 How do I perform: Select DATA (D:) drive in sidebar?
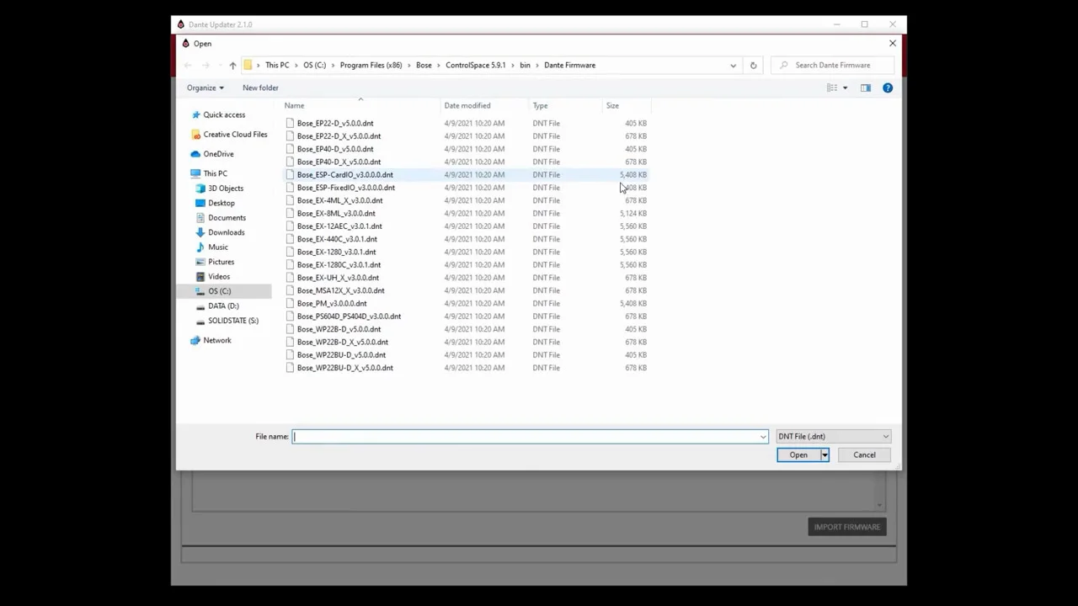(x=223, y=306)
